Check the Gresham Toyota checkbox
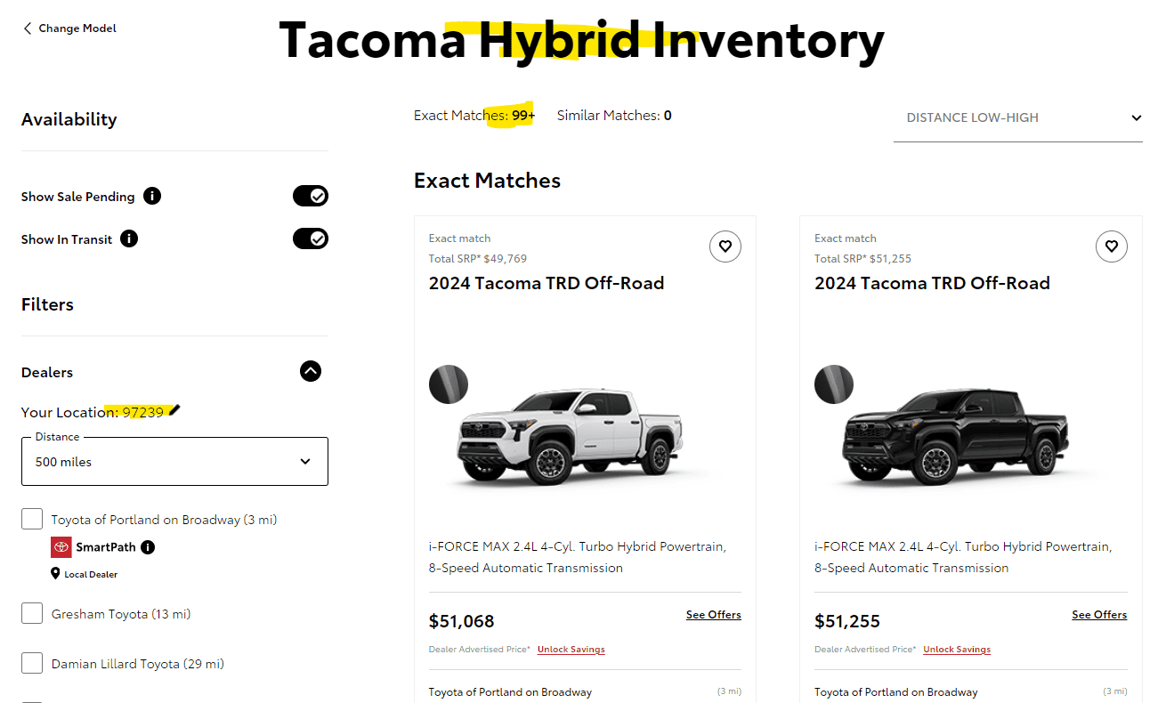The height and width of the screenshot is (703, 1166). pos(32,614)
